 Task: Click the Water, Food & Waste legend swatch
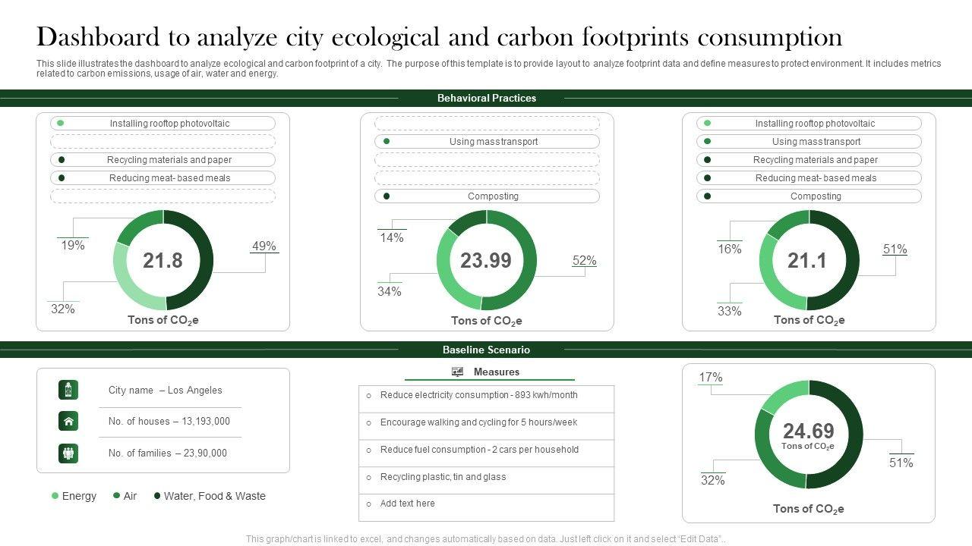tap(157, 496)
